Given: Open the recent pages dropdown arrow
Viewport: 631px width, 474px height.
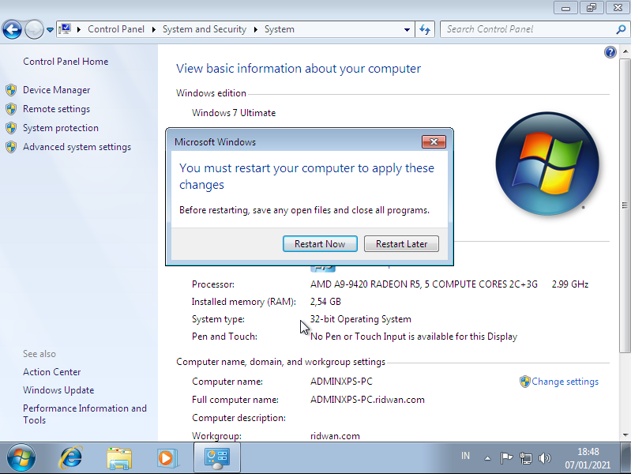Looking at the screenshot, I should 50,30.
